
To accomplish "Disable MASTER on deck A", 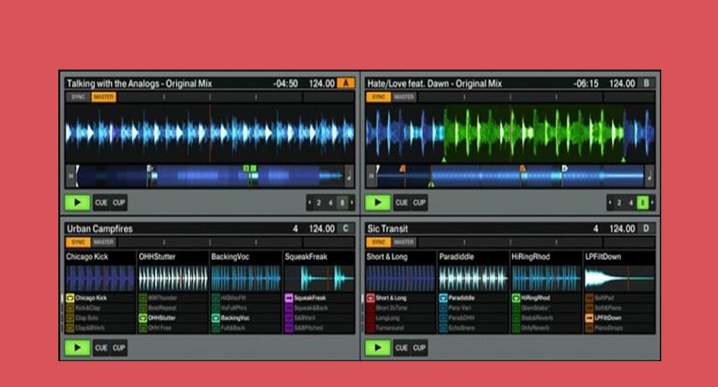I will tap(104, 97).
